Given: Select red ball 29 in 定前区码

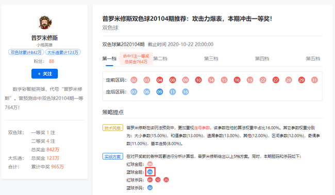Looking at the screenshot, I should click(301, 80).
